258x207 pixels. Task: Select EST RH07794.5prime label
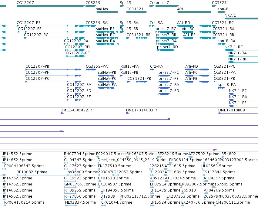pyautogui.click(x=79, y=154)
